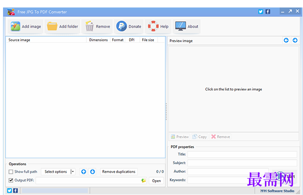
Task: Click the Open button beside output path
Action: [x=156, y=181]
